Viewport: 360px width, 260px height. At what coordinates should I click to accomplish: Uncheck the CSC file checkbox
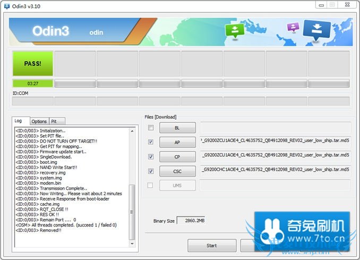151,171
